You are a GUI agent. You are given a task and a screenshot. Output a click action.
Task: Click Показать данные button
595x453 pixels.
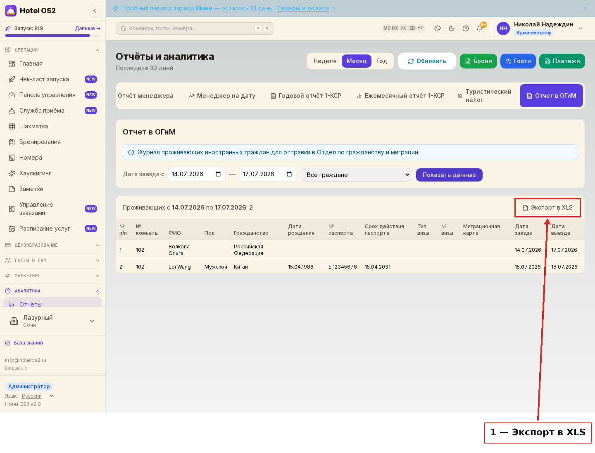pos(449,175)
